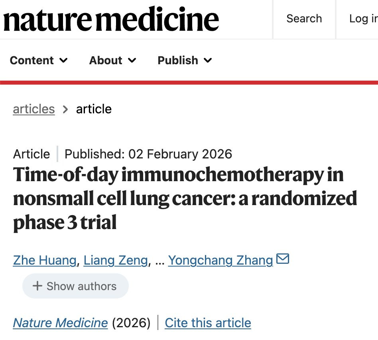The width and height of the screenshot is (378, 340).
Task: Go to the articles breadcrumb link
Action: click(x=34, y=109)
